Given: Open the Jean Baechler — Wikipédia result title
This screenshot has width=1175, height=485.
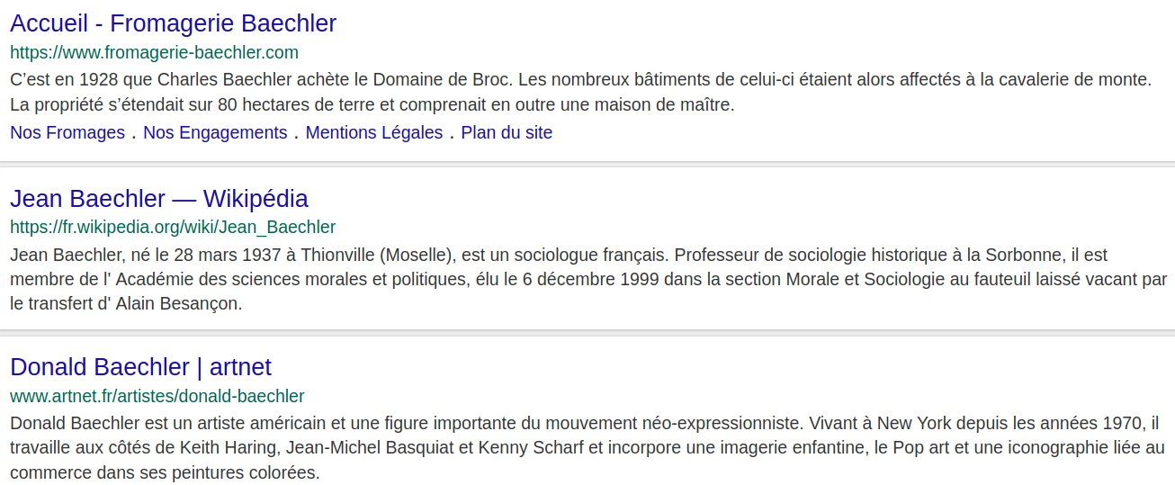Looking at the screenshot, I should point(159,199).
